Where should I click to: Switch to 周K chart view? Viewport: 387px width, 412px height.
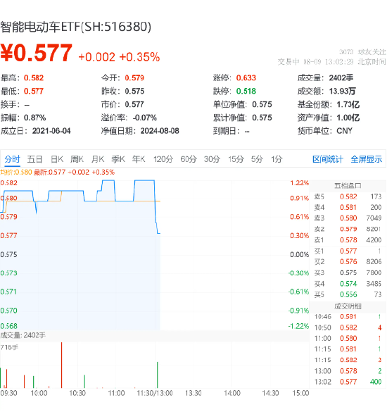tap(77, 159)
